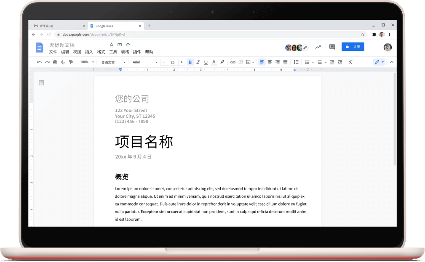Click the clear formatting icon
This screenshot has width=425, height=262.
click(350, 62)
